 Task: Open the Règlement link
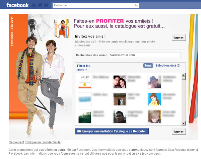click(x=16, y=142)
